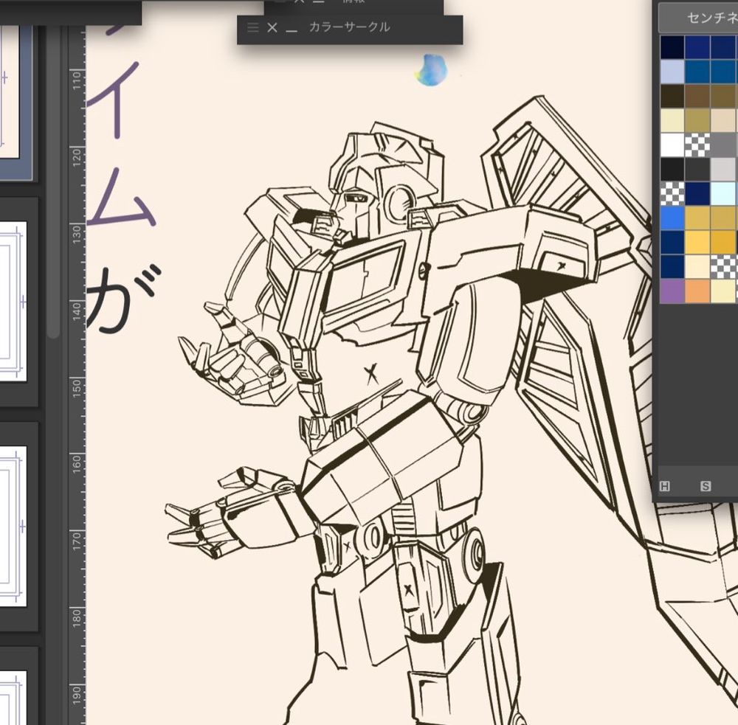Open the センチネ color set dropdown
738x725 pixels.
point(698,18)
